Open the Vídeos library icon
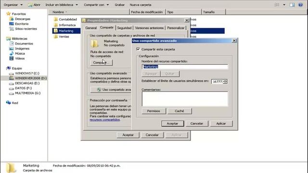 pyautogui.click(x=12, y=58)
